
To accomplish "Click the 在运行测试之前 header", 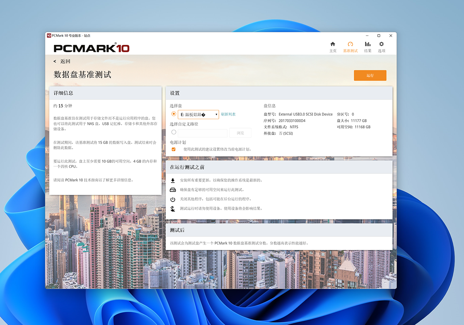I will [x=279, y=167].
